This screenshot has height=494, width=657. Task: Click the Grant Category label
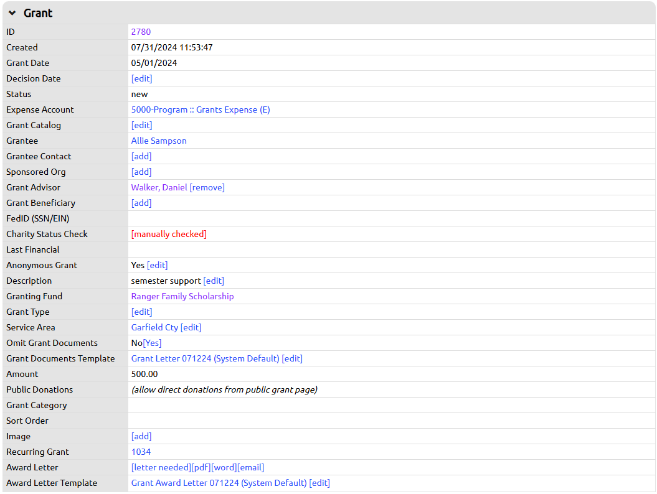pyautogui.click(x=37, y=405)
